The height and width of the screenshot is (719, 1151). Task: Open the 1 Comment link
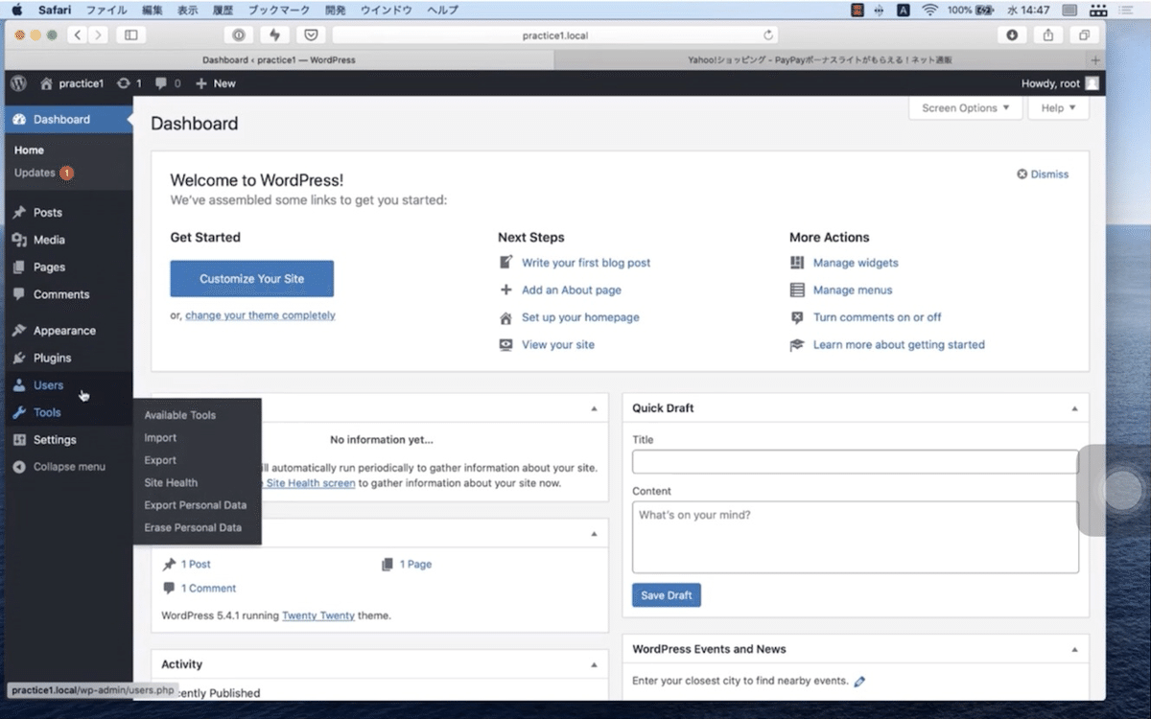tap(208, 589)
